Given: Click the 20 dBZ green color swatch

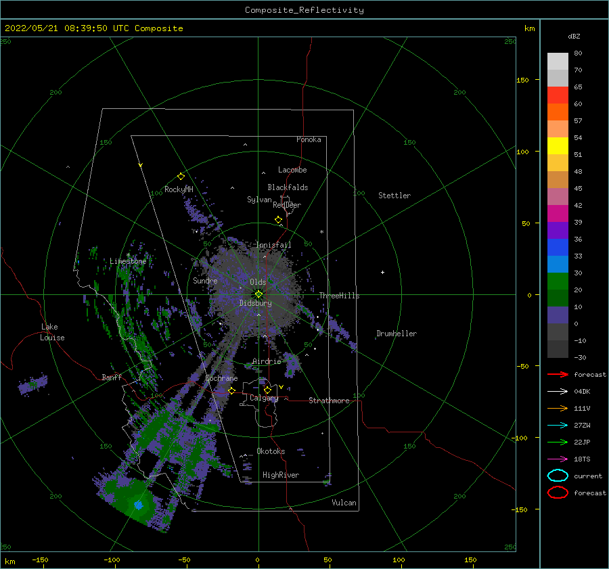Looking at the screenshot, I should tap(558, 281).
